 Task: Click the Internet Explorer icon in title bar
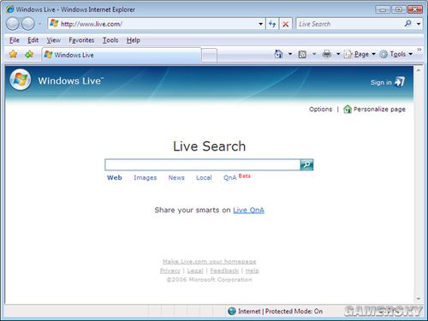[9, 9]
